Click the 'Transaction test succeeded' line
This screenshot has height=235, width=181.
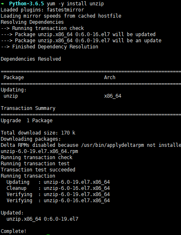pos(38,170)
